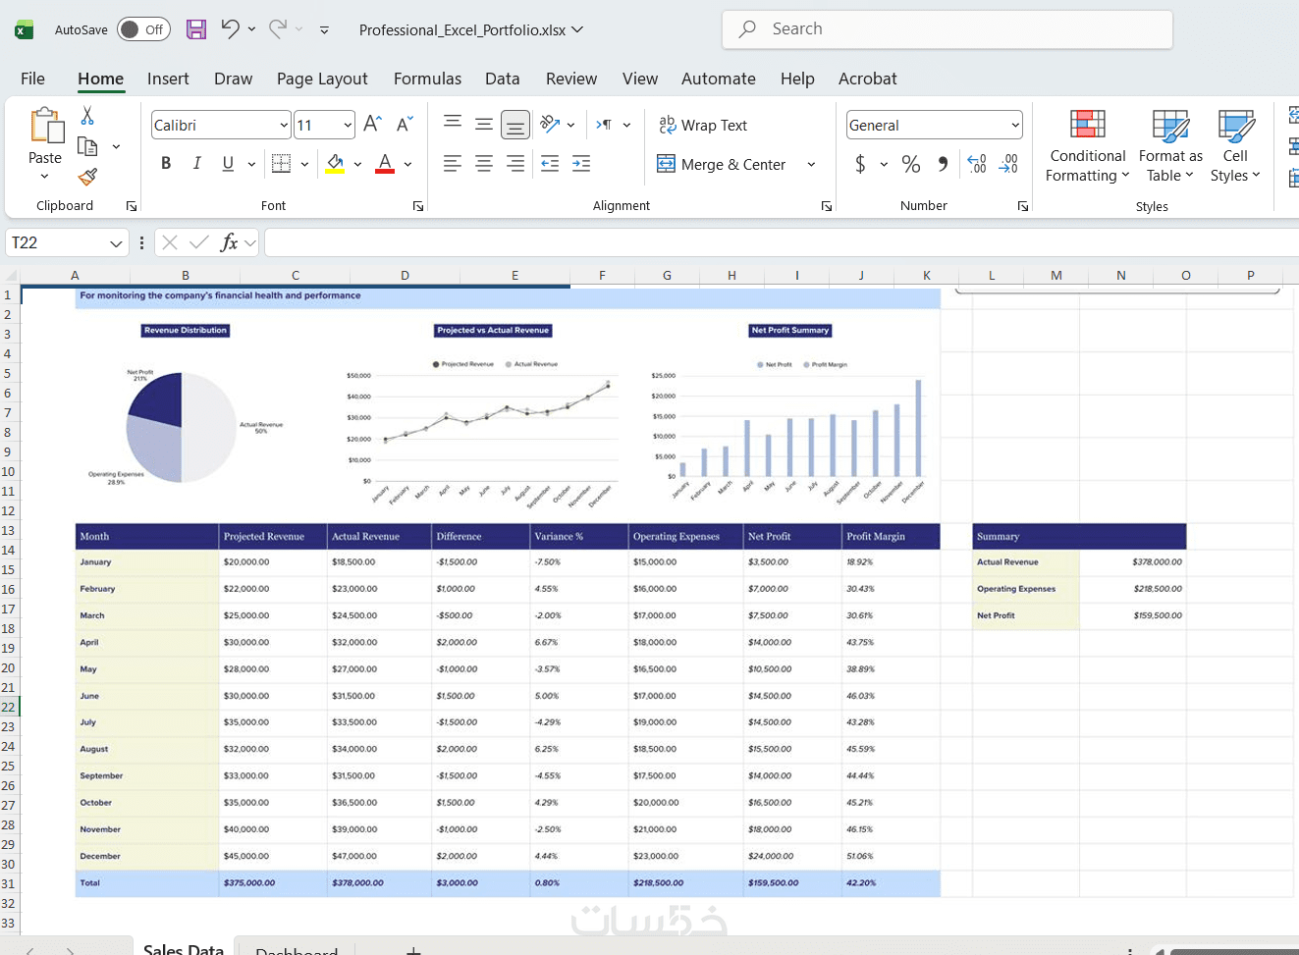
Task: Apply Comma Style format
Action: (943, 164)
